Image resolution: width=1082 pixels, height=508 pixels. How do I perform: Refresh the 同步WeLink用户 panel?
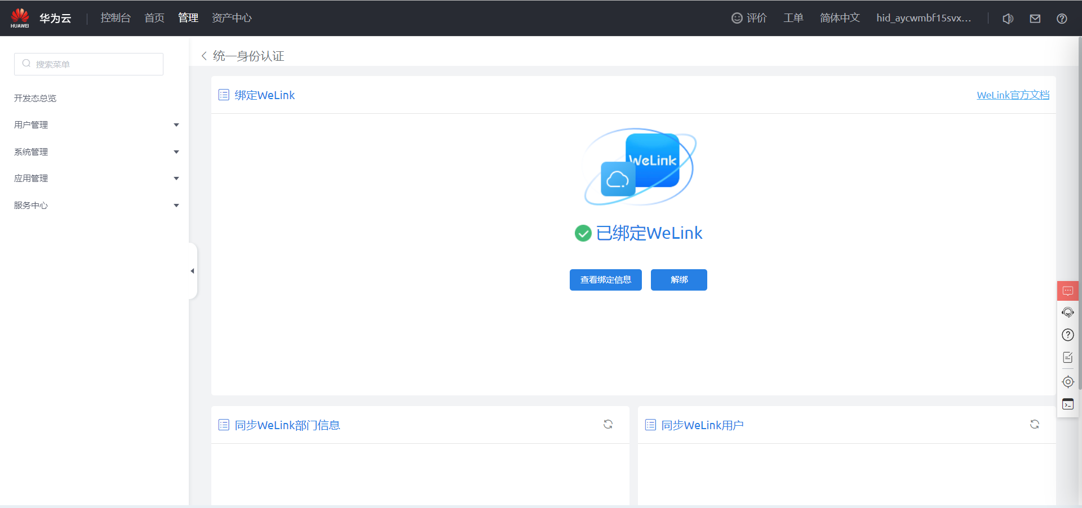(1035, 424)
